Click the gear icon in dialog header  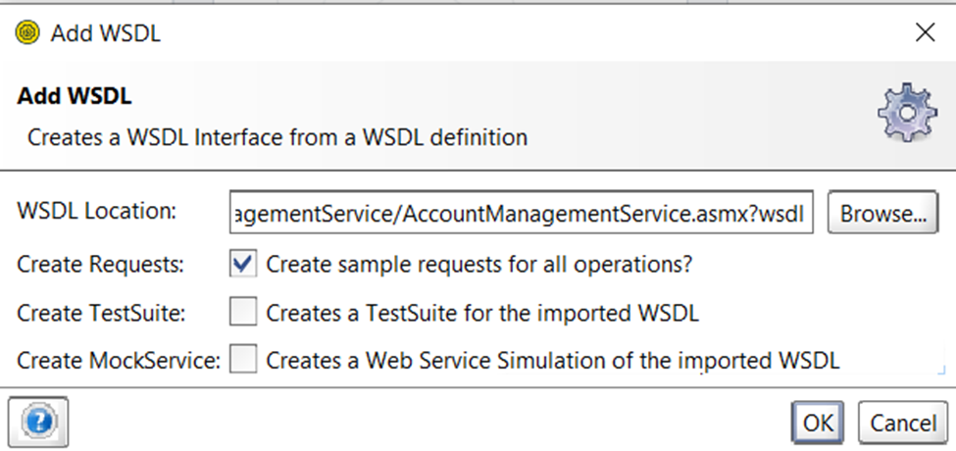point(907,112)
